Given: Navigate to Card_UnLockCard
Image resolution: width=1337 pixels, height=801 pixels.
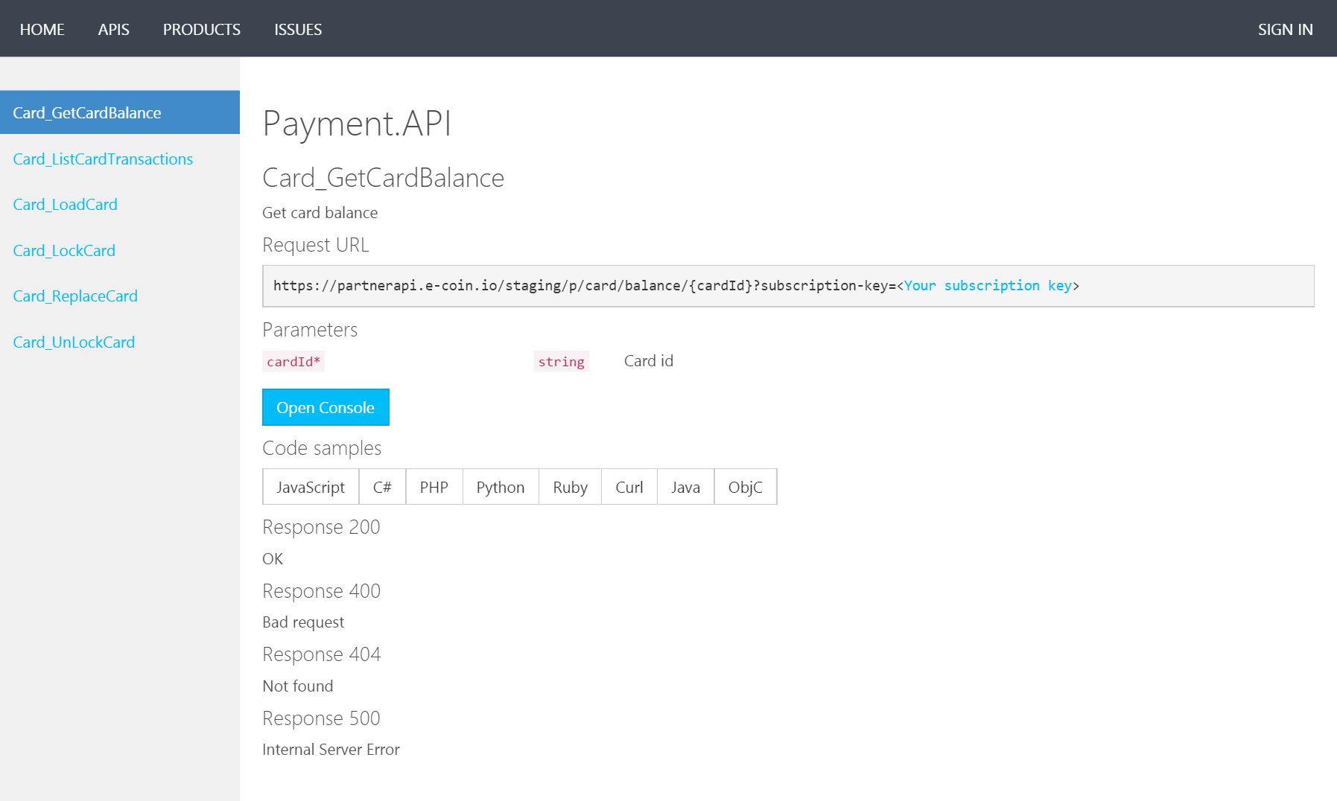Looking at the screenshot, I should [x=73, y=342].
